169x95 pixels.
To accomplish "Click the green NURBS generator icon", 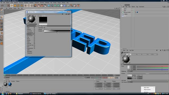I will (x=55, y=6).
